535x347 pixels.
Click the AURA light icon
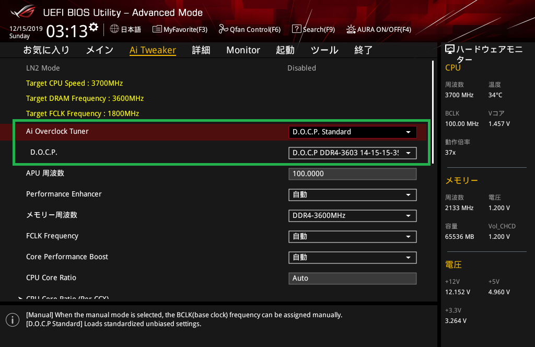pos(351,29)
